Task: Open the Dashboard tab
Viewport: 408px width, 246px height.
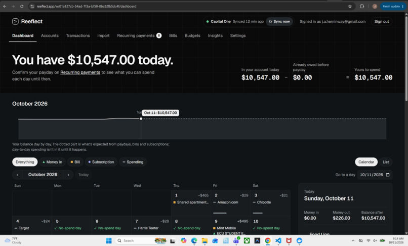Action: click(x=23, y=35)
